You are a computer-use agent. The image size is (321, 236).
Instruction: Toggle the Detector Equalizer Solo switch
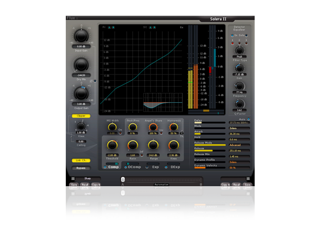[246, 35]
